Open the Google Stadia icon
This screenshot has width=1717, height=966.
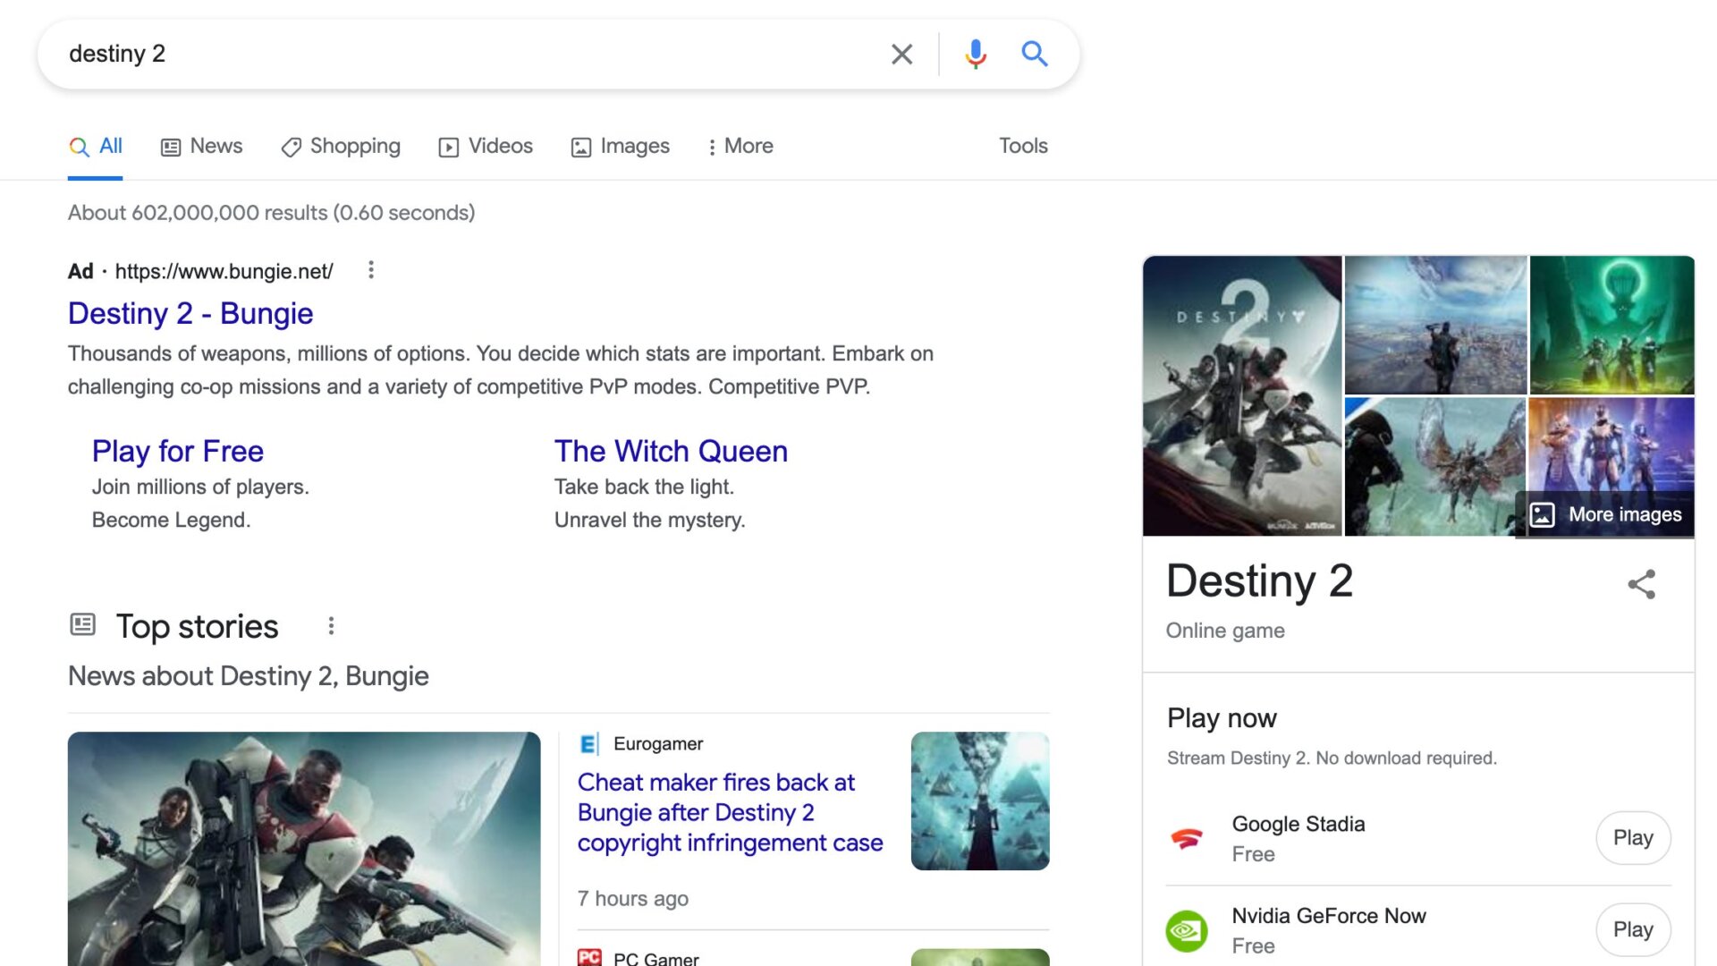click(1187, 838)
